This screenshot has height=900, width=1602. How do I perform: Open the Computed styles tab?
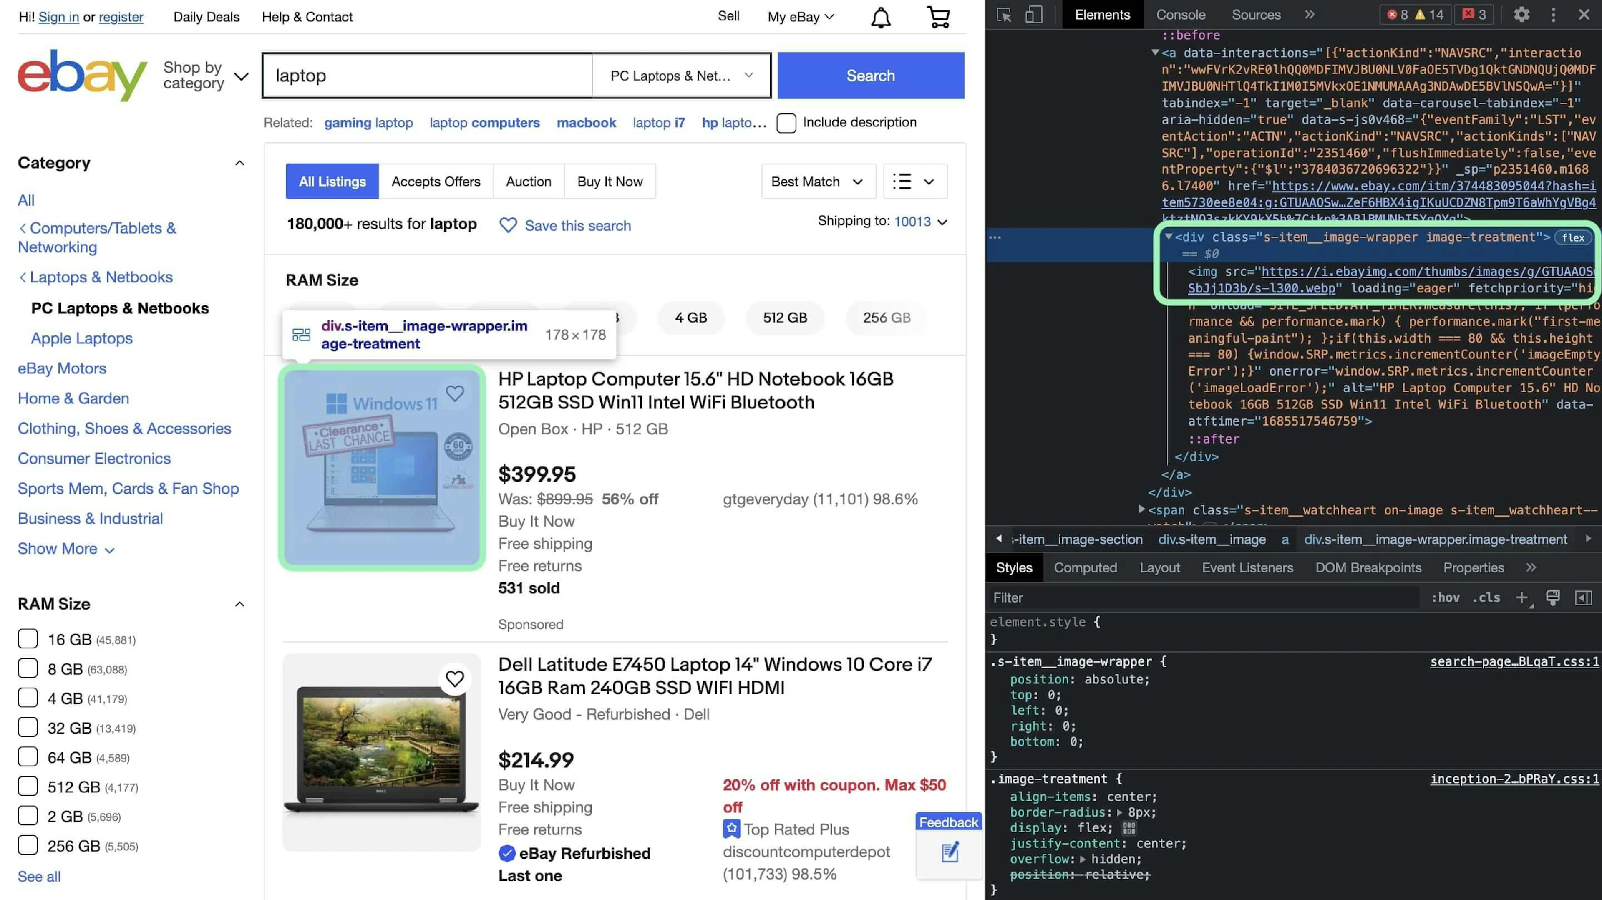[1085, 567]
